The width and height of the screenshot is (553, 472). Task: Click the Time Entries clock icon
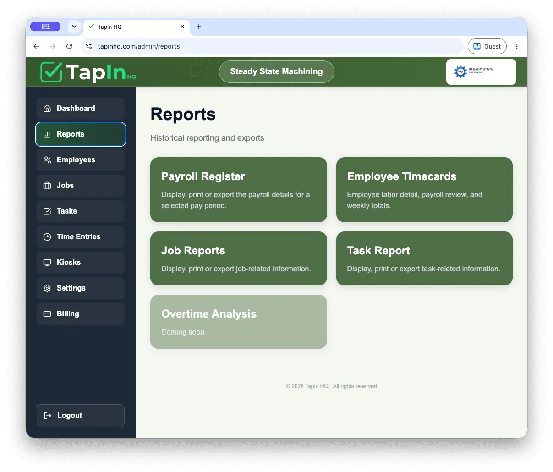pyautogui.click(x=47, y=237)
